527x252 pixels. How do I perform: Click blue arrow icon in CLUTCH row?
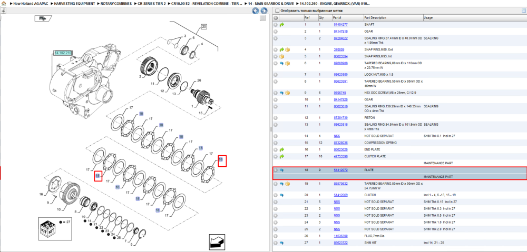[x=281, y=195]
